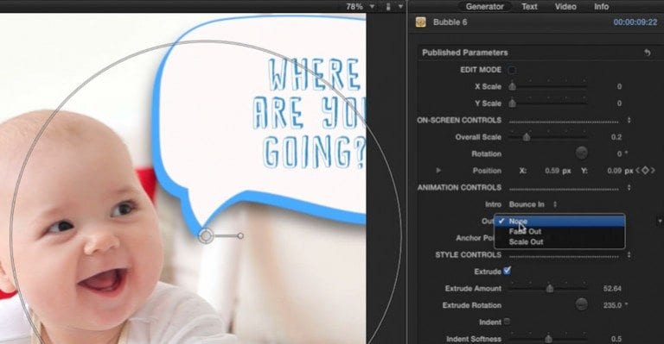The height and width of the screenshot is (344, 664).
Task: Add a Position keyframe using the diamond icon
Action: [x=645, y=171]
